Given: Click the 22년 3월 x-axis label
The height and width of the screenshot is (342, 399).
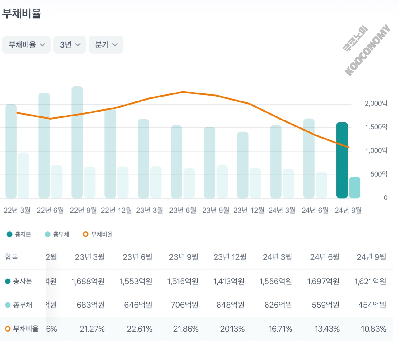Looking at the screenshot, I should 17,210.
